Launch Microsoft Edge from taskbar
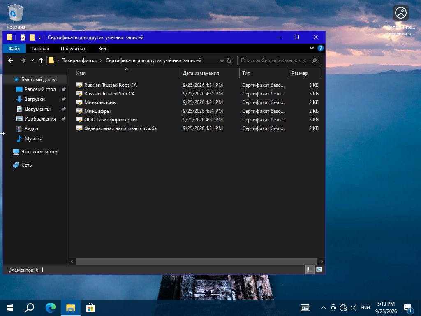This screenshot has width=421, height=316. pyautogui.click(x=51, y=308)
